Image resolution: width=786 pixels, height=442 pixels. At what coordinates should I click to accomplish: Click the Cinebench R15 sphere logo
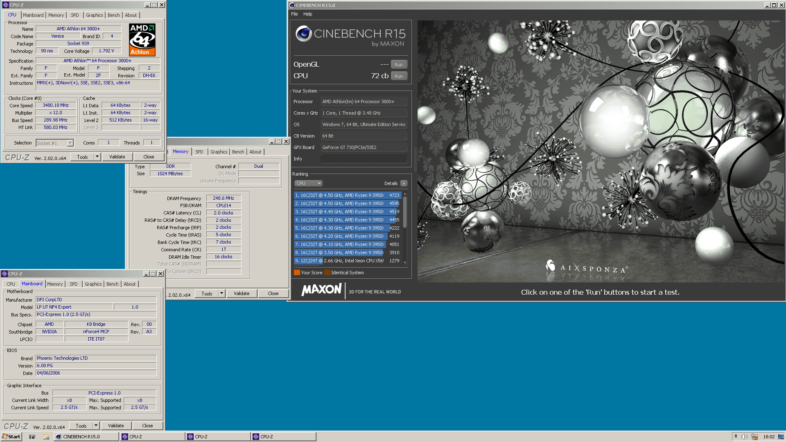[304, 34]
